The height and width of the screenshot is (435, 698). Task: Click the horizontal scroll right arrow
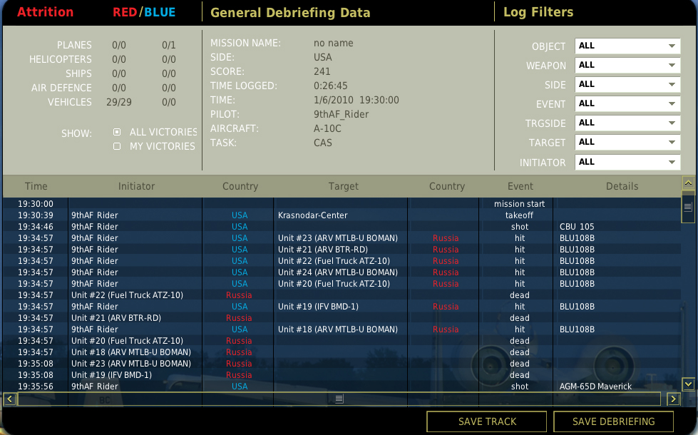[x=673, y=399]
